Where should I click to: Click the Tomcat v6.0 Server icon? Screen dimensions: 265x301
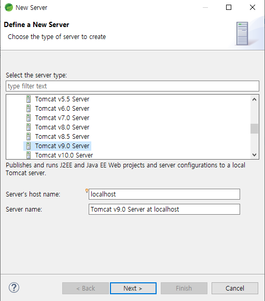(29, 109)
